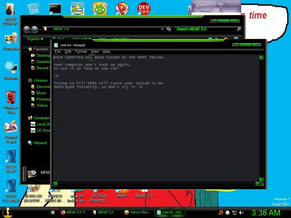Open the MARK ZUCKER desktop icon

[10, 13]
